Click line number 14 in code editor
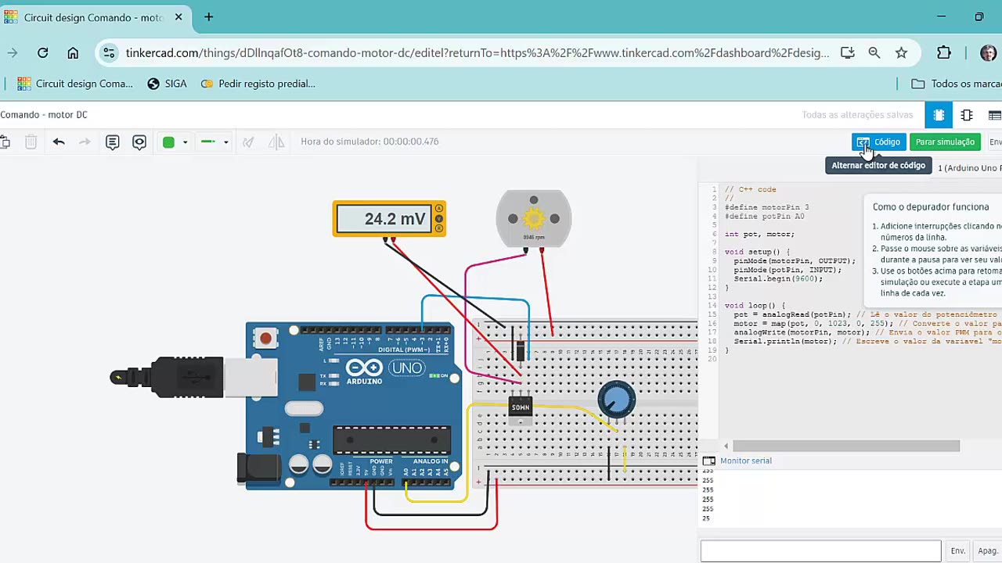Viewport: 1002px width, 563px height. click(x=712, y=306)
